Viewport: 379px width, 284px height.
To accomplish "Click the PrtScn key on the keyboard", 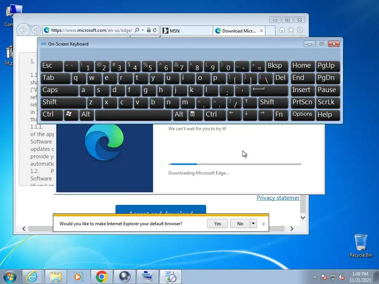I will [303, 102].
